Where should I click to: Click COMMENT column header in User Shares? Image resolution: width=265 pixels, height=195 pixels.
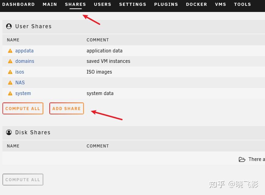point(98,40)
